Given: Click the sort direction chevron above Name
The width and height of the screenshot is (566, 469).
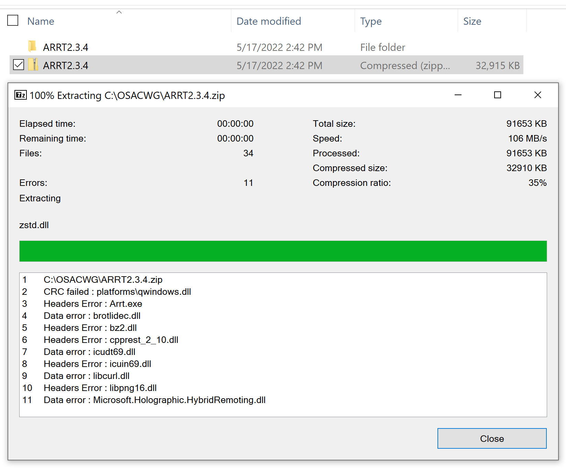Looking at the screenshot, I should 119,11.
